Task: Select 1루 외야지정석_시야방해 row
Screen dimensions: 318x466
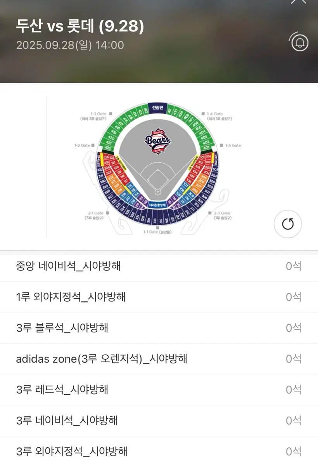Action: click(159, 297)
